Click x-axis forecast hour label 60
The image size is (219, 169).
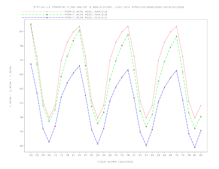tap(152, 155)
